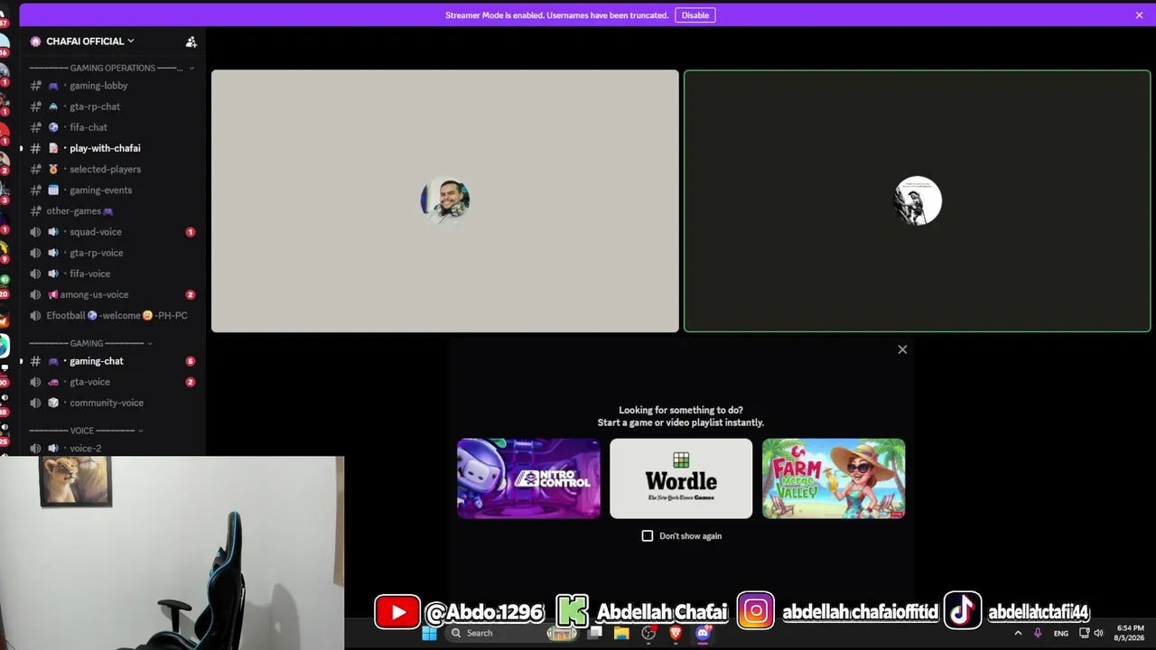Open the volume tray icon

1099,633
